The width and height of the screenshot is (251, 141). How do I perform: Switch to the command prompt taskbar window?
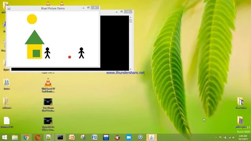pyautogui.click(x=60, y=137)
